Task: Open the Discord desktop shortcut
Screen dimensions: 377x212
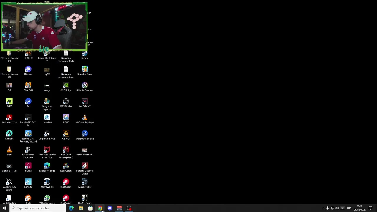Action: (x=28, y=71)
